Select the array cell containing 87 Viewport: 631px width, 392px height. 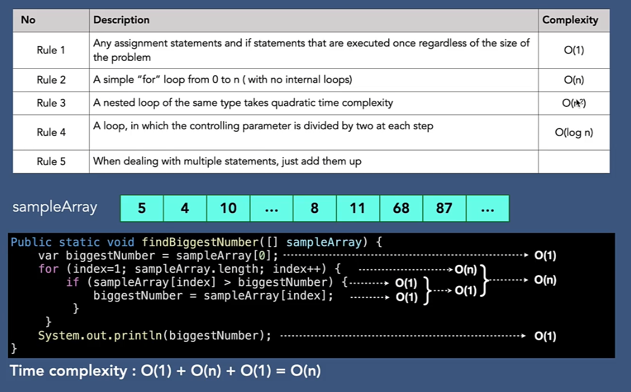444,208
